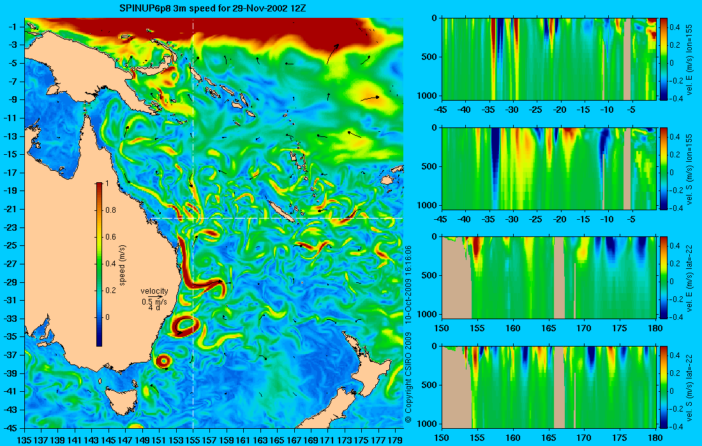
Task: Click the "1" tick at the top of the speed color bar
Action: pos(107,183)
